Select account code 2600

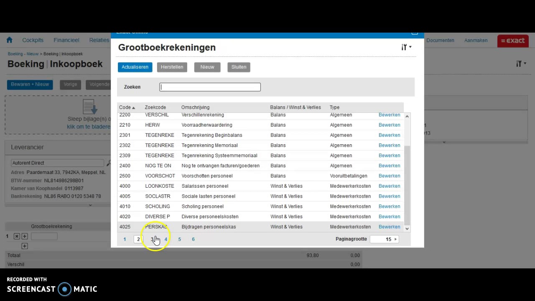point(125,176)
